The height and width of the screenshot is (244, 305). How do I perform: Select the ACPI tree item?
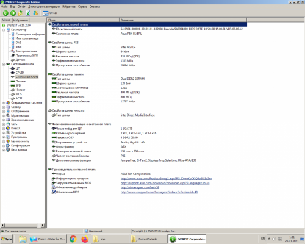coord(19,98)
